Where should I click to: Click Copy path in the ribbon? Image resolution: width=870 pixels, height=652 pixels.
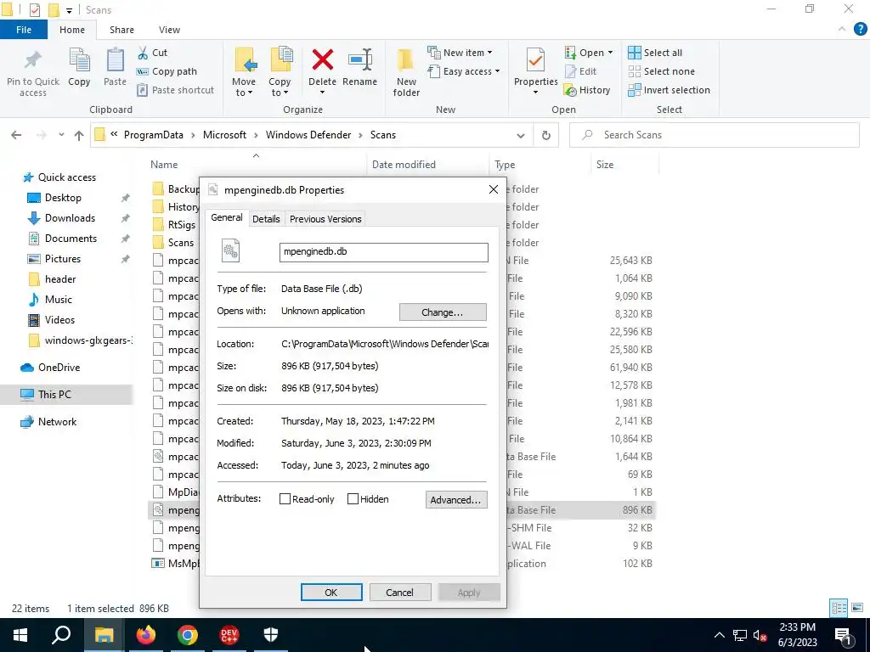tap(167, 71)
